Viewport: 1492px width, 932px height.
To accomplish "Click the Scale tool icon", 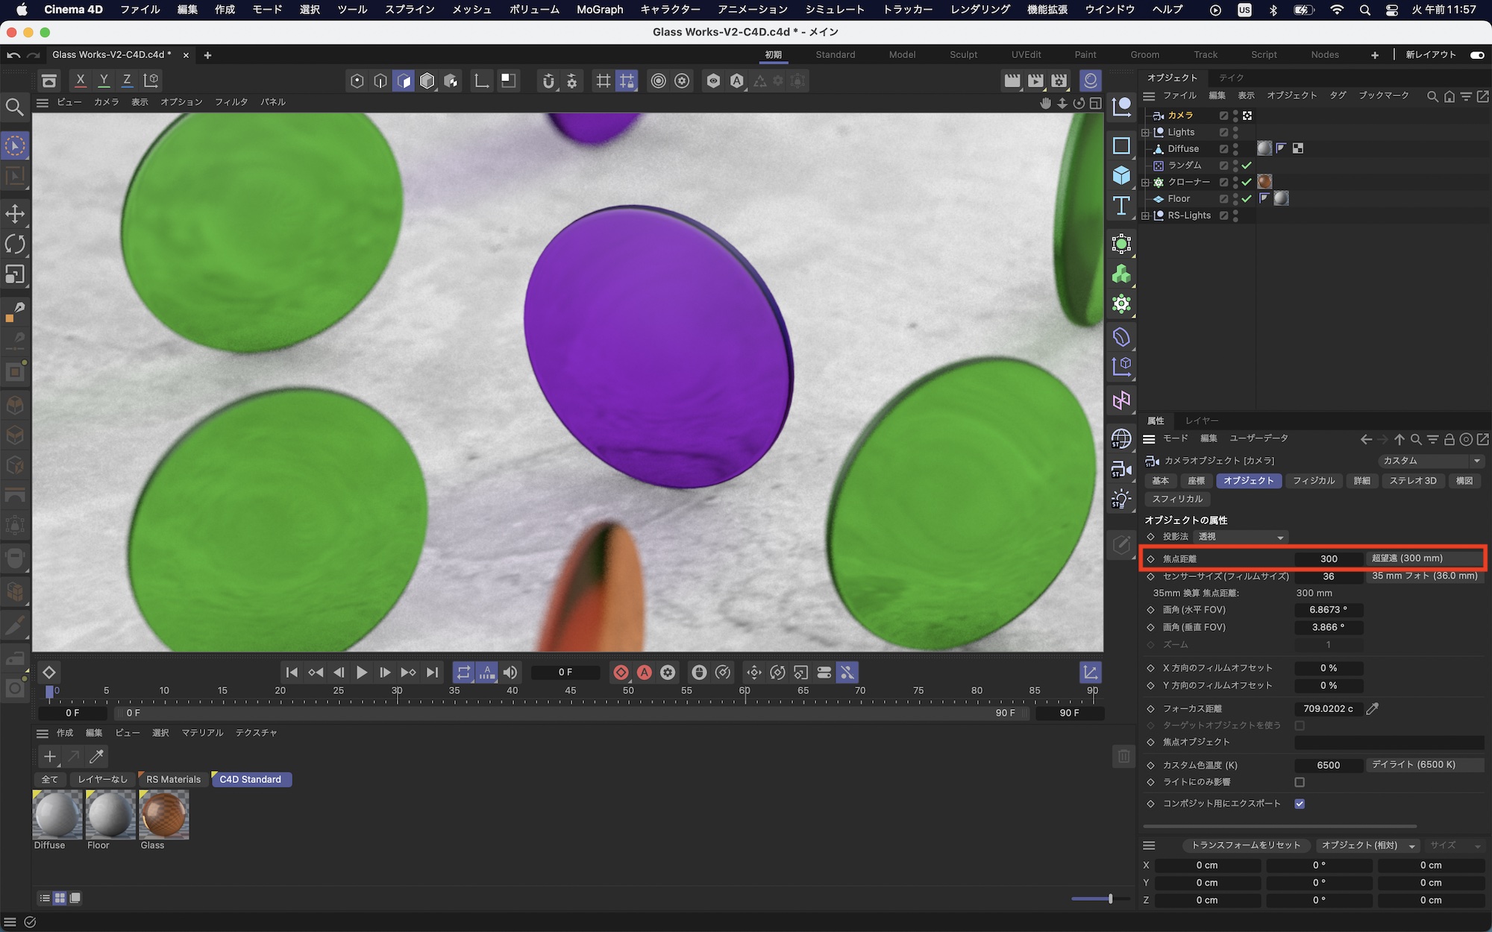I will tap(15, 275).
